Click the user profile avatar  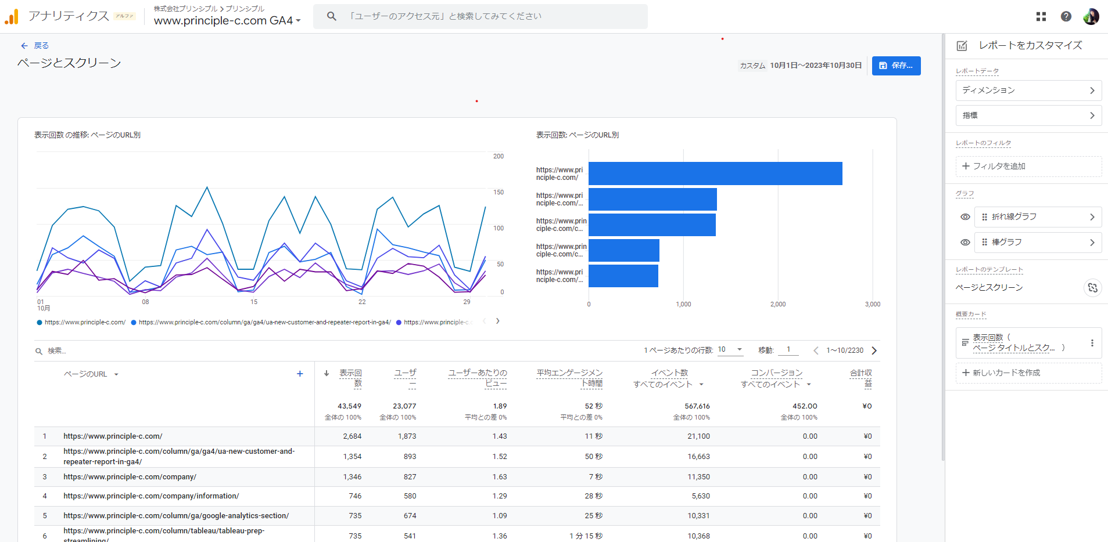pos(1091,17)
